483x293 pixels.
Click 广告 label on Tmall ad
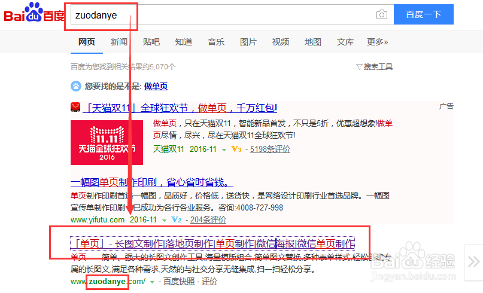pyautogui.click(x=446, y=106)
